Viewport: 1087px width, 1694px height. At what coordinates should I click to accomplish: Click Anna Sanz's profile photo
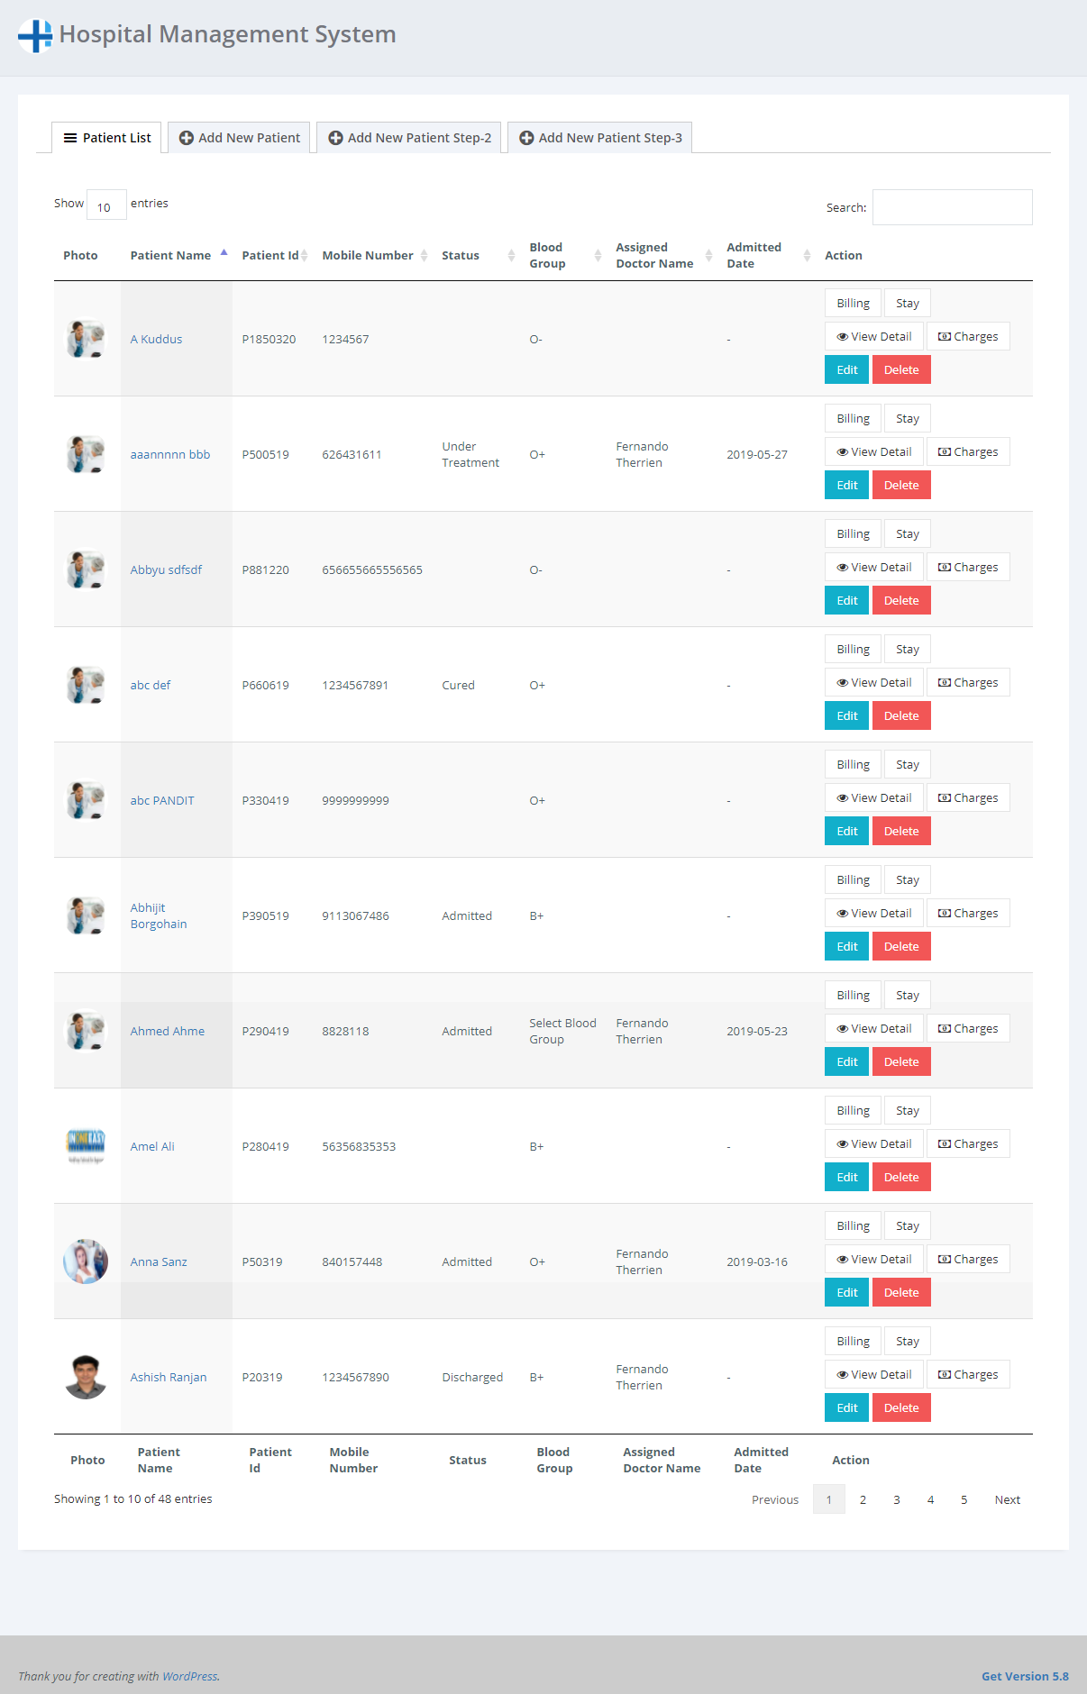click(x=86, y=1261)
